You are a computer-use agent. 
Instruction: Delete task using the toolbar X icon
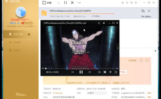pos(72,3)
